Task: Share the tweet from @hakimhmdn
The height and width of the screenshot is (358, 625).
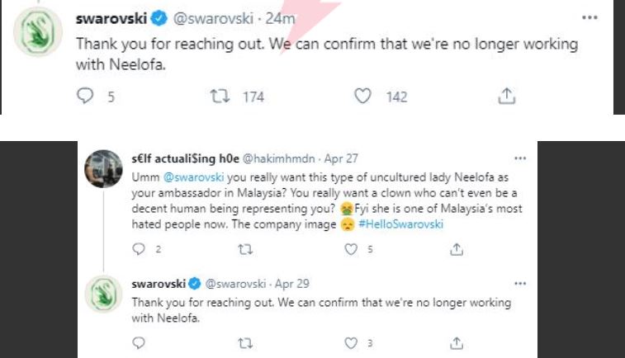Action: pos(457,249)
